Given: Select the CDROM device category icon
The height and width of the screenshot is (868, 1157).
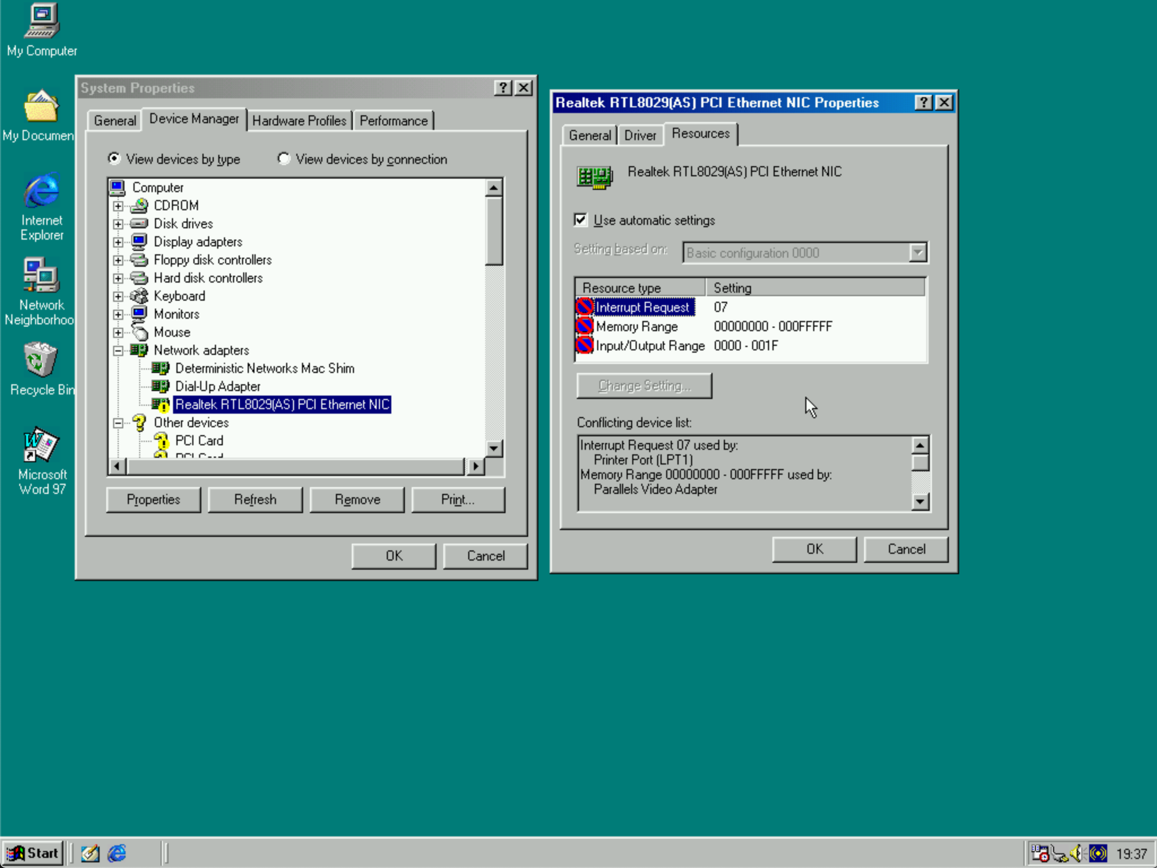Looking at the screenshot, I should [140, 205].
